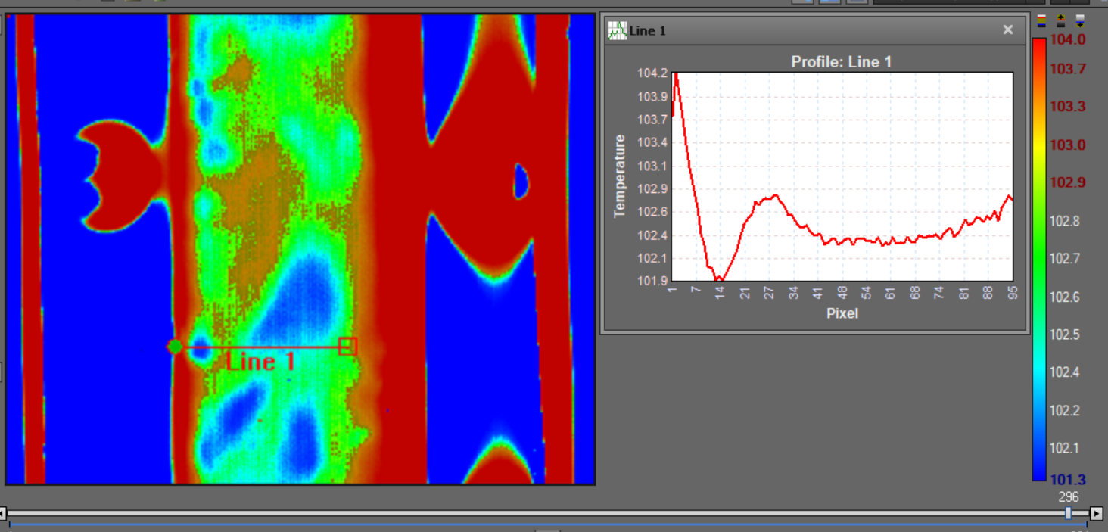Viewport: 1108px width, 532px height.
Task: Click the 104.0 maximum value on the color scale
Action: [x=1067, y=39]
